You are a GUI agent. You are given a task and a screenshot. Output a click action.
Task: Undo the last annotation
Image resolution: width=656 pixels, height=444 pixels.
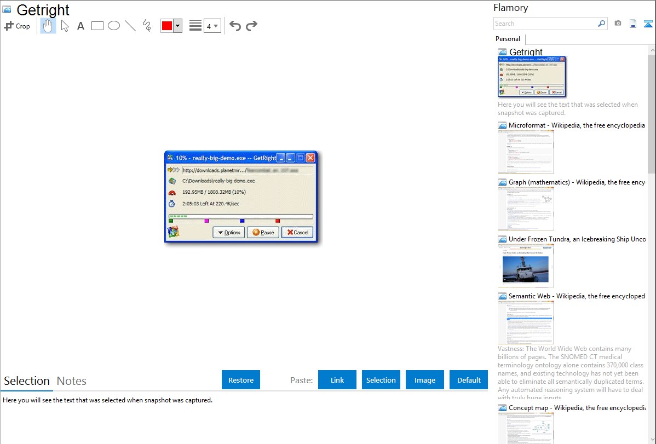[x=235, y=26]
